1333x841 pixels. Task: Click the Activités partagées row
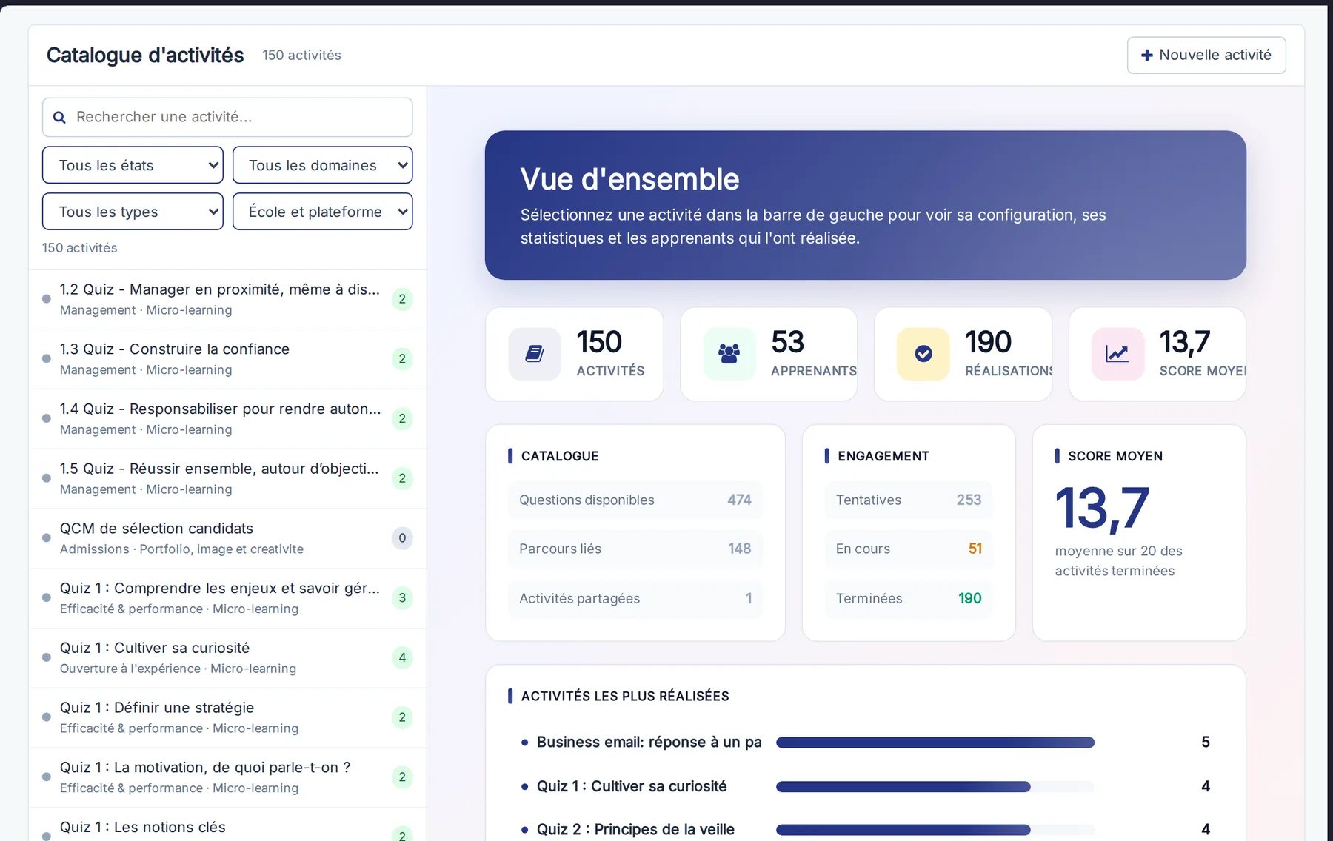635,598
